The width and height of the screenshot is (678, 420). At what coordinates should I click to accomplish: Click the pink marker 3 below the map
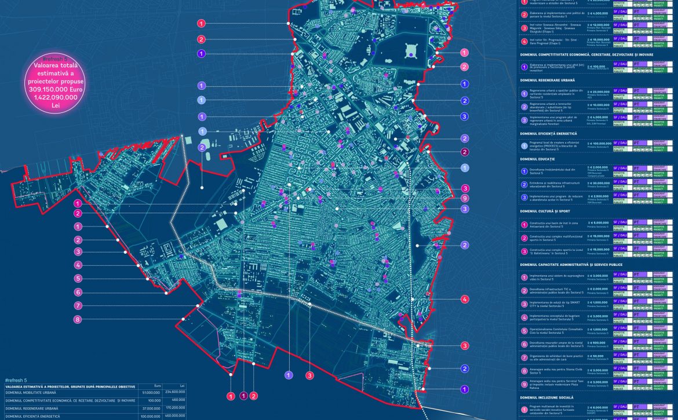pos(309,375)
